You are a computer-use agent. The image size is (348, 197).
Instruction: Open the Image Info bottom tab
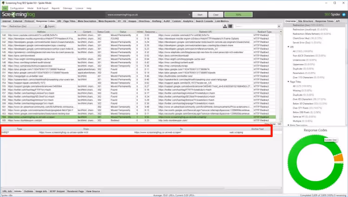(41, 191)
